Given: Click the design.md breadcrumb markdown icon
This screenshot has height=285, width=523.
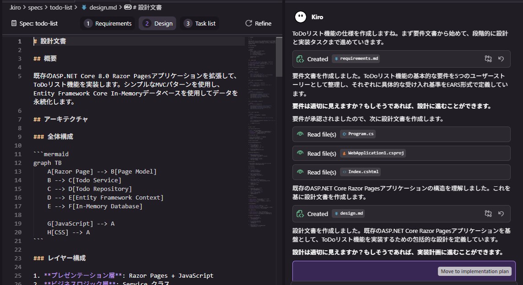Looking at the screenshot, I should pyautogui.click(x=84, y=7).
